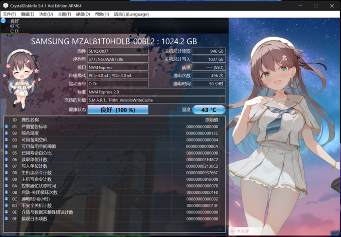The height and width of the screenshot is (237, 341).
Task: Click status orb for 错误日志项数 row
Action: point(7,218)
